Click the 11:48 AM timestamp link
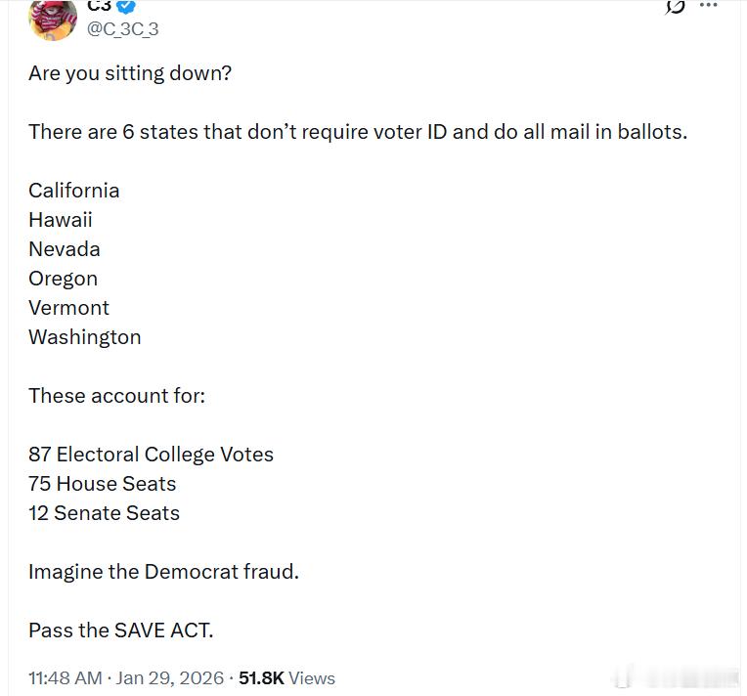 pos(65,678)
